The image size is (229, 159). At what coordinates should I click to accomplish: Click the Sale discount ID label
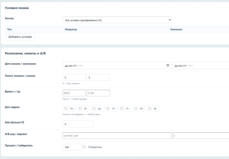15,123
